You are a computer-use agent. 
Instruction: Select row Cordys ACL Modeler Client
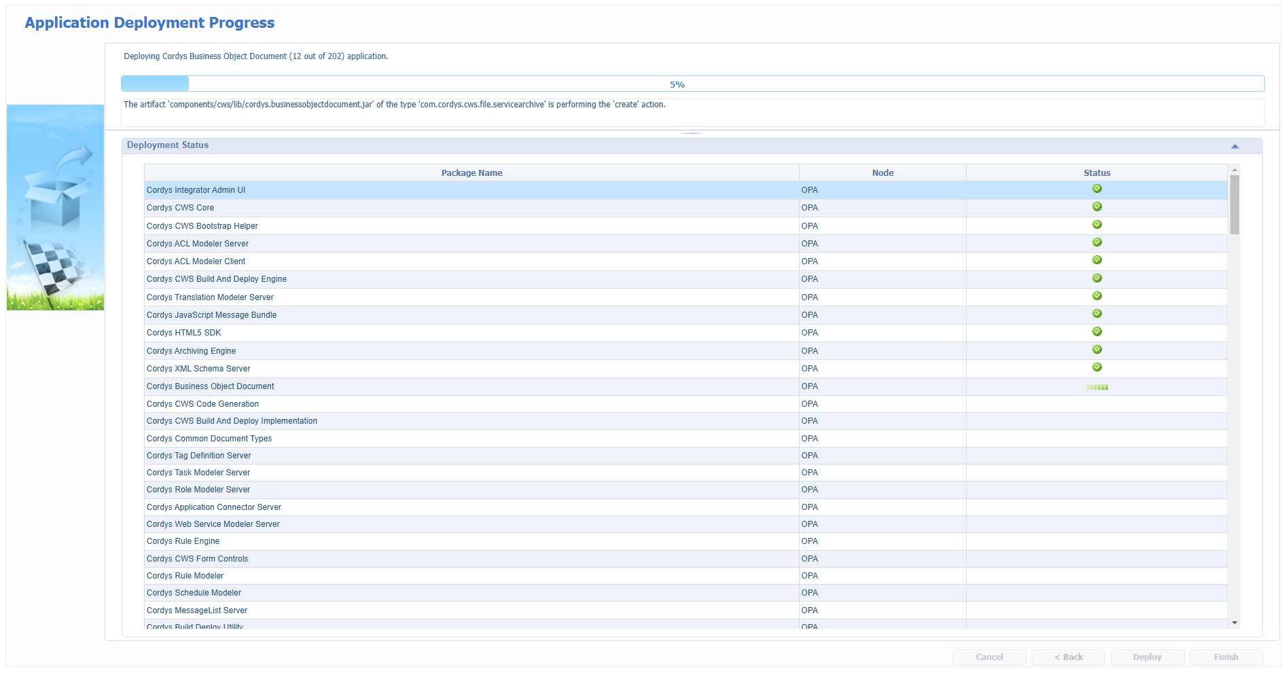click(x=686, y=261)
